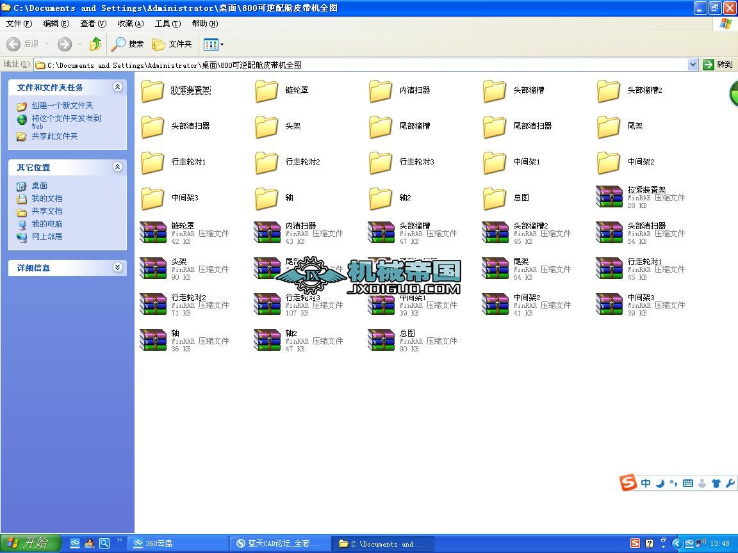This screenshot has height=553, width=738.
Task: Go to 我的文档 location
Action: click(x=47, y=198)
